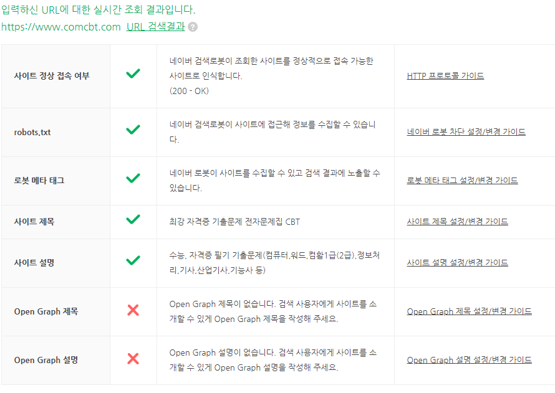The height and width of the screenshot is (393, 555).
Task: Click the green checkmark for 사이트 정상 접속 여부
Action: pyautogui.click(x=133, y=73)
